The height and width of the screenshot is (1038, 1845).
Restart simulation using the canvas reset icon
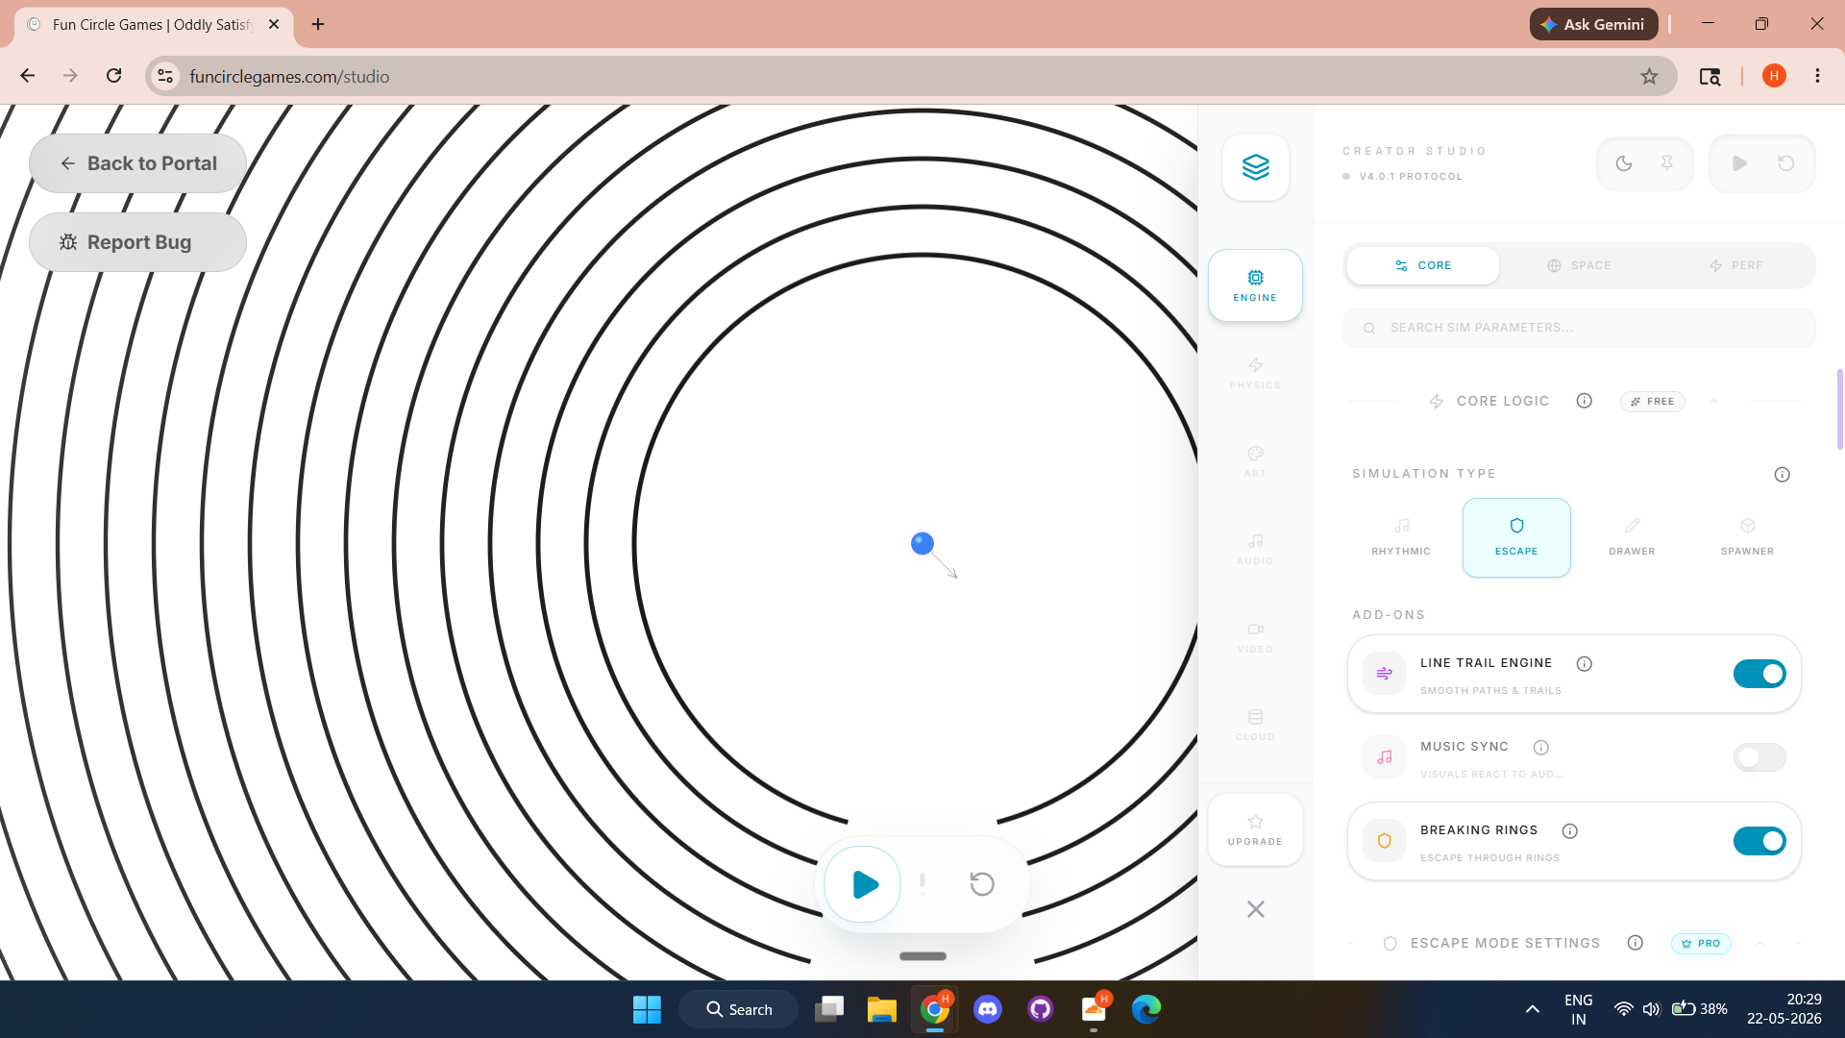pos(981,884)
